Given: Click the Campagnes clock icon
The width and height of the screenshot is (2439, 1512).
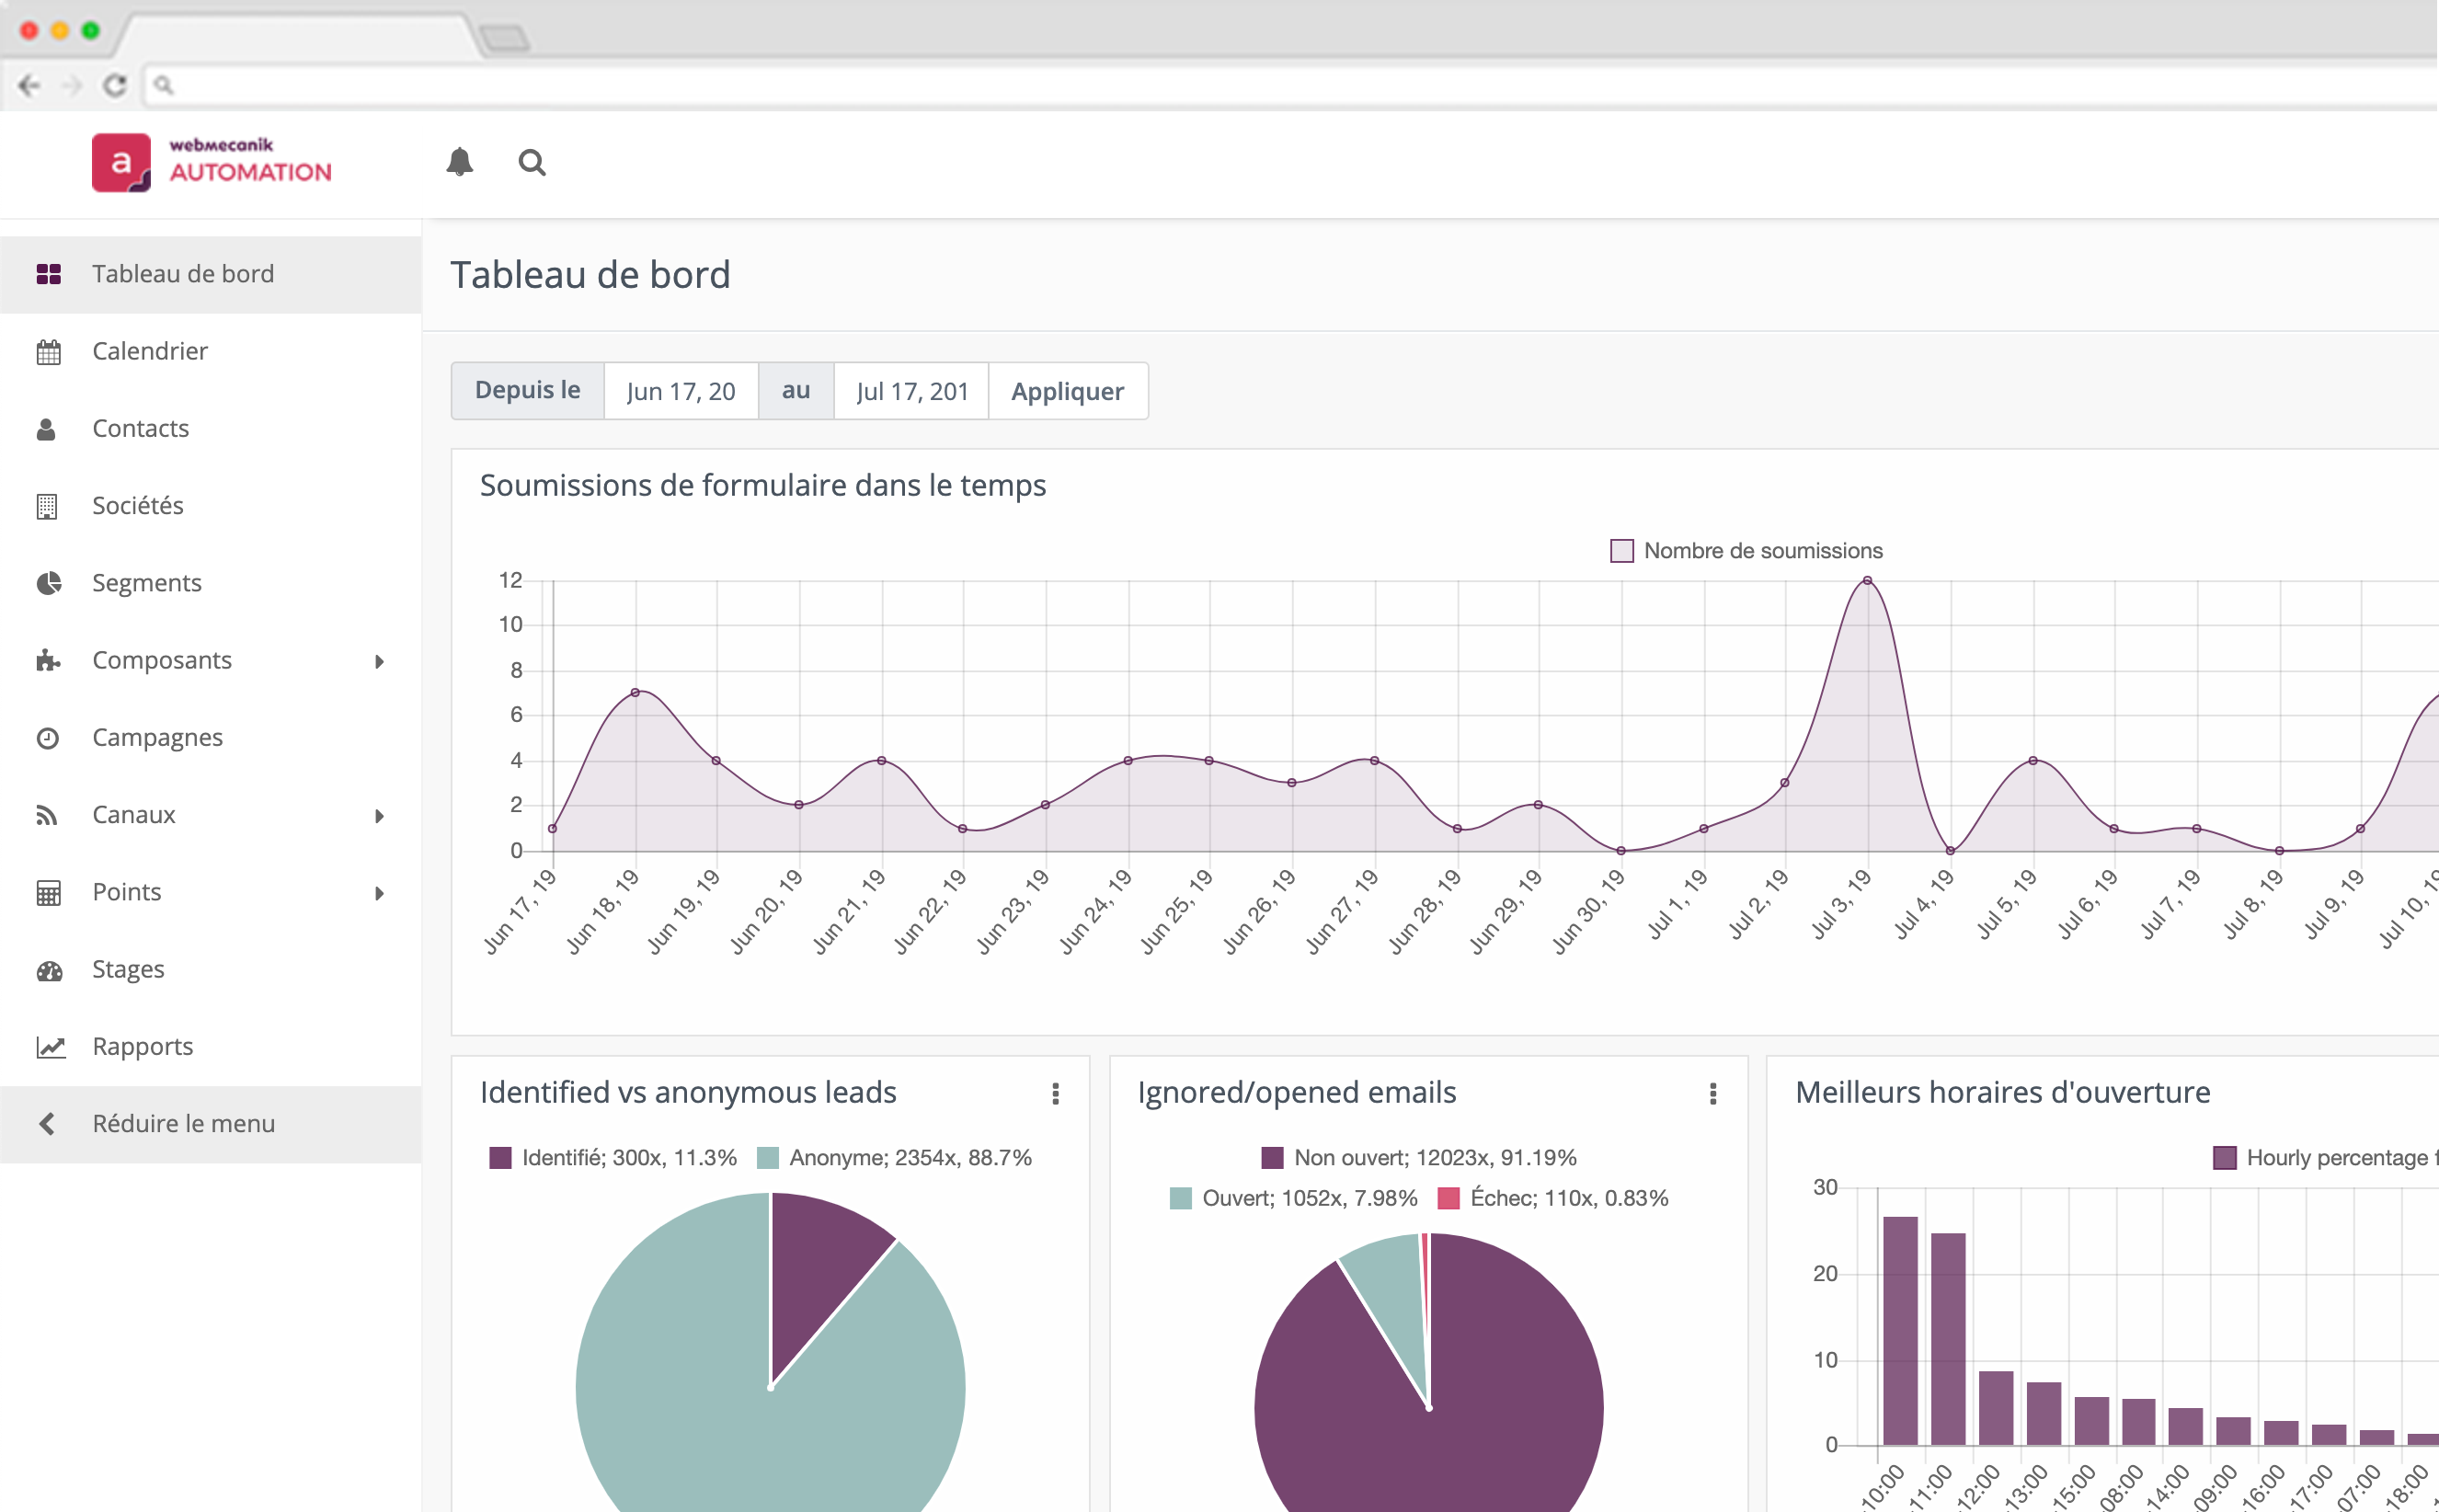Looking at the screenshot, I should tap(48, 738).
